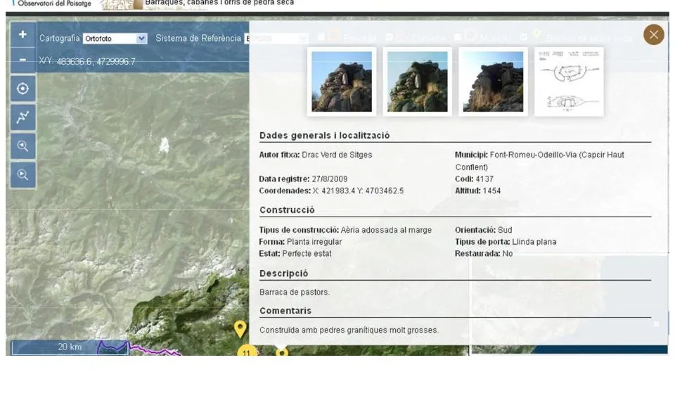Click the Forma value 'Planta irregular'
Image resolution: width=675 pixels, height=405 pixels.
click(314, 242)
